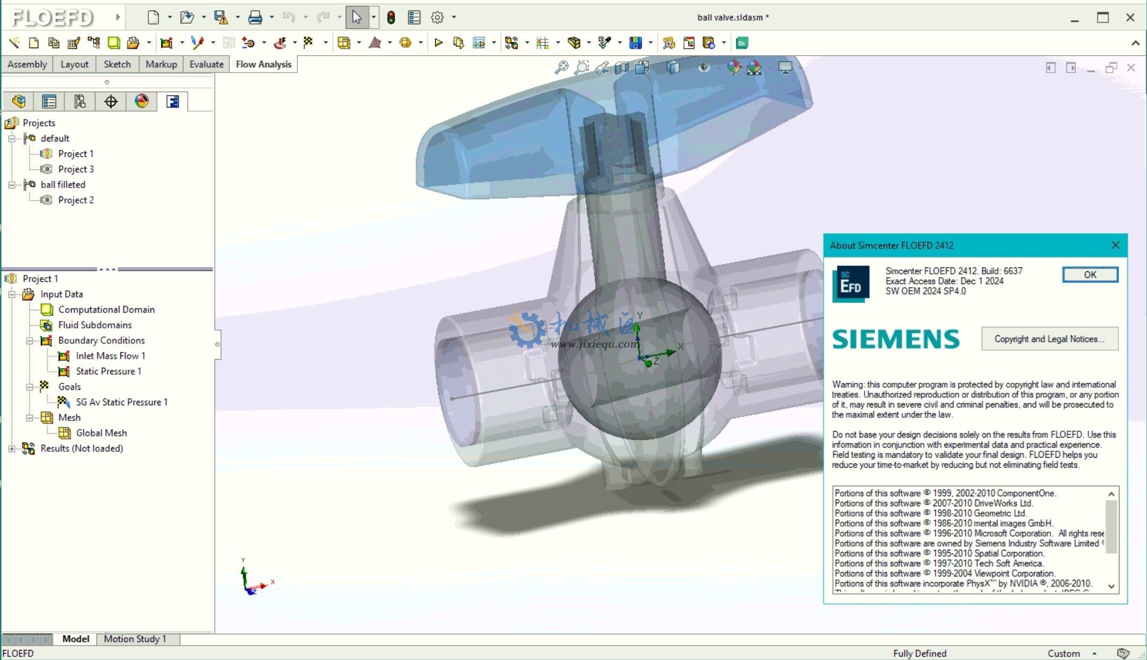Toggle the display style icon

click(x=672, y=68)
